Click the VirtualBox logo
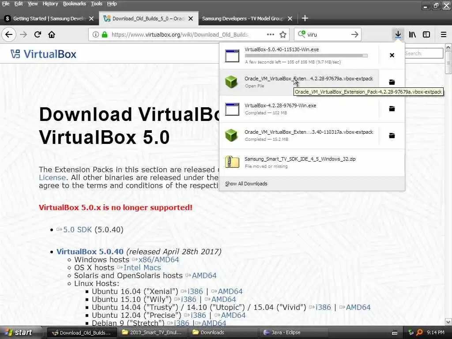Screen dimensions: 452x339 click(x=44, y=54)
